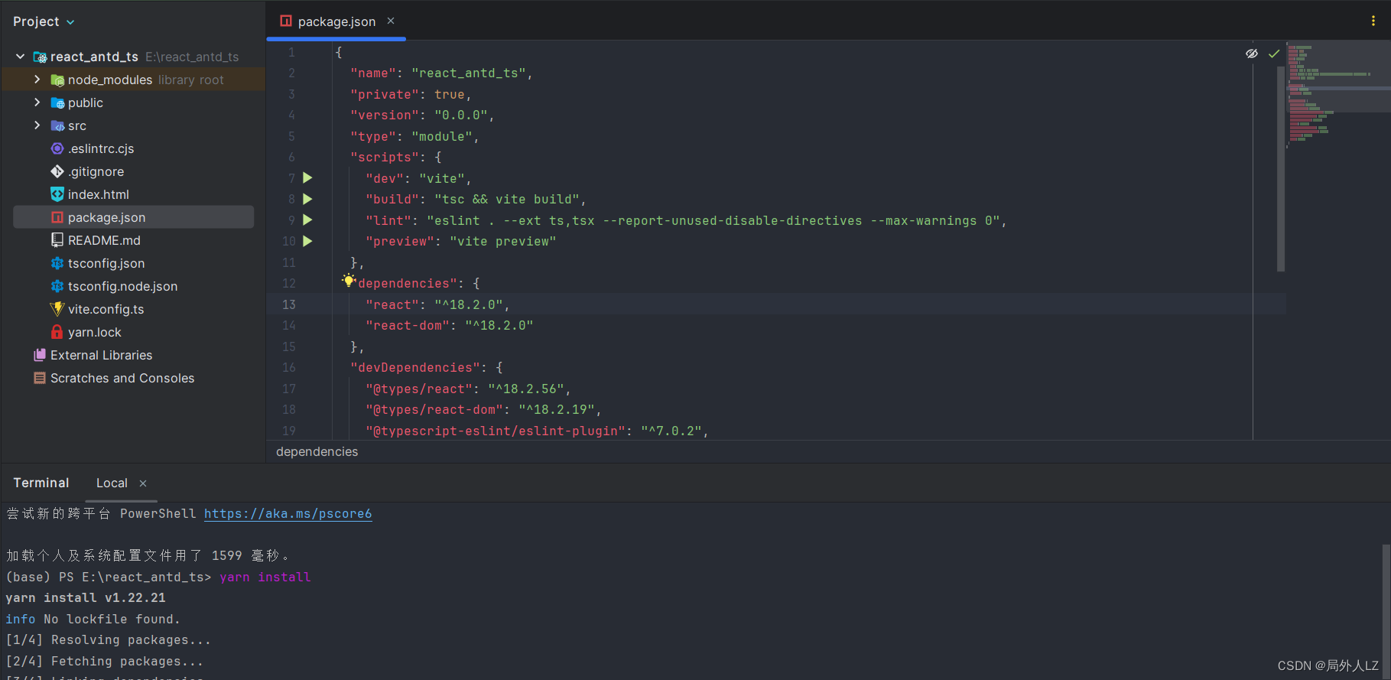Expand the node_modules folder
Viewport: 1391px width, 680px height.
click(x=37, y=80)
